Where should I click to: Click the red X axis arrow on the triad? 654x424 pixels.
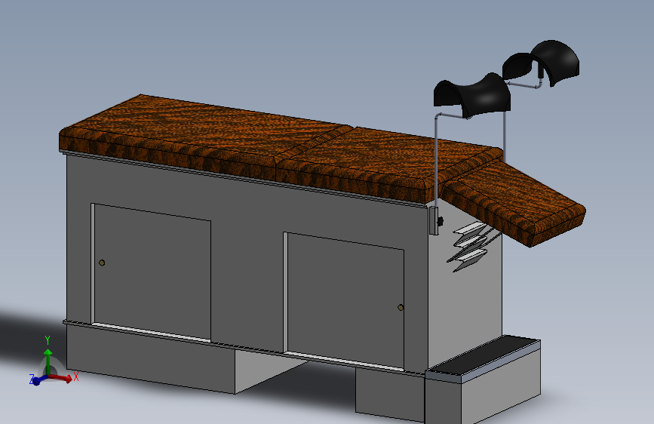[61, 378]
